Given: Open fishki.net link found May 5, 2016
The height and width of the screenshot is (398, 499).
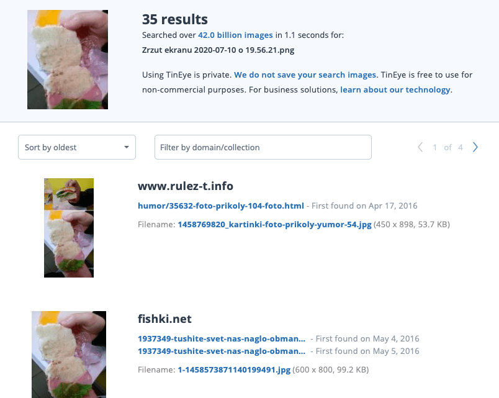Looking at the screenshot, I should coord(222,351).
